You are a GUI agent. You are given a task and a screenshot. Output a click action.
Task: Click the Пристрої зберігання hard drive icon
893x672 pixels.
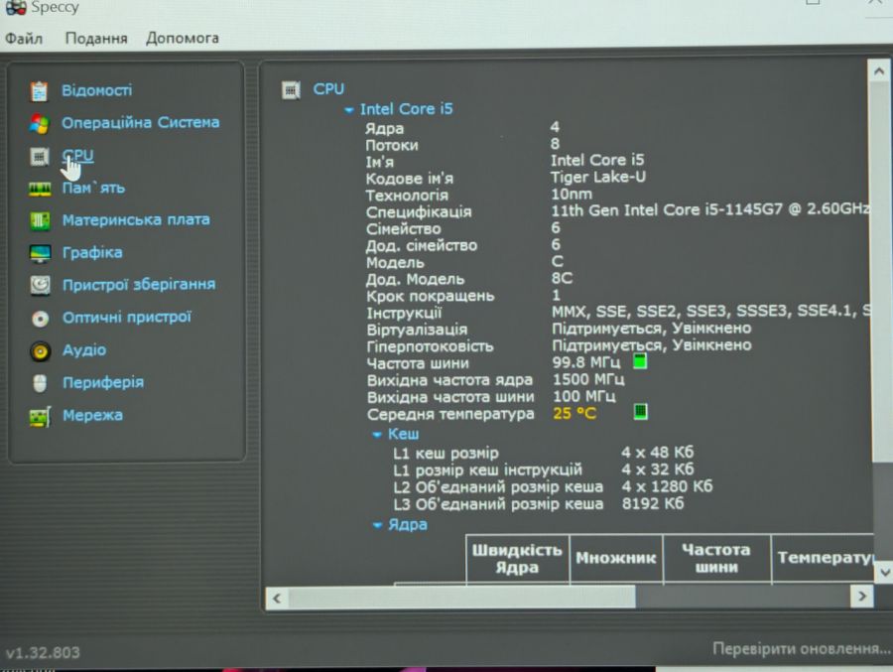40,285
